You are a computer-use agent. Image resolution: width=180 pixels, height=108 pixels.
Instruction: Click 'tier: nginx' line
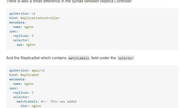(x=31, y=106)
